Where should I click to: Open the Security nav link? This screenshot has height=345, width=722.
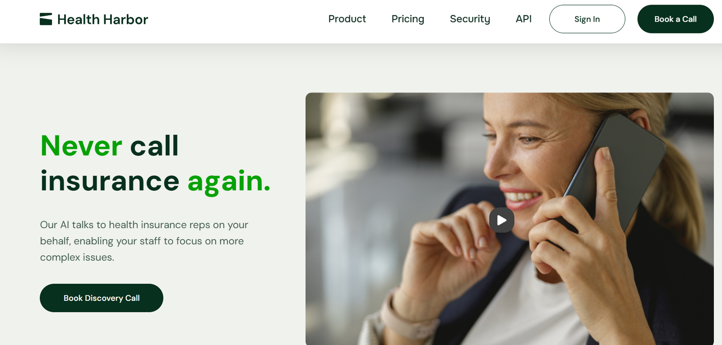click(x=470, y=19)
